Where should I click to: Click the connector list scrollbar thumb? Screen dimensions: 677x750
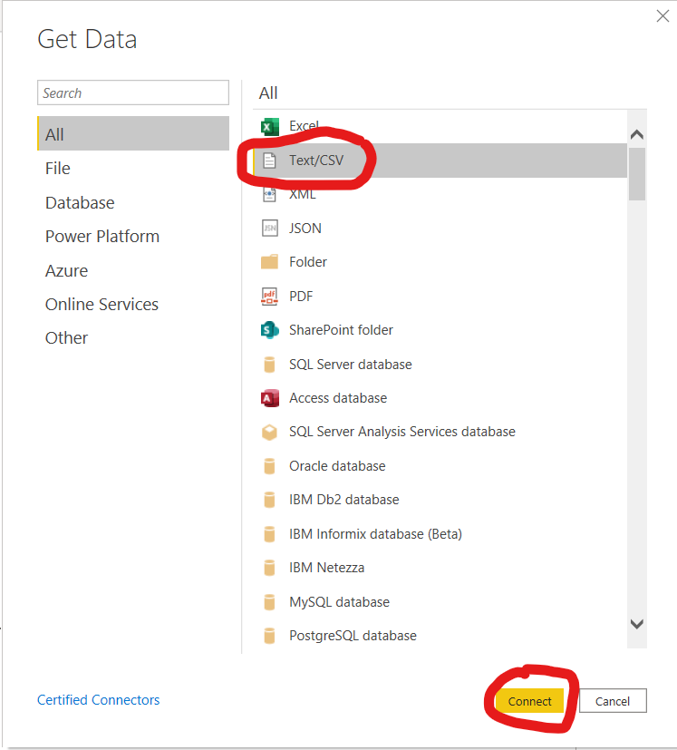[636, 172]
